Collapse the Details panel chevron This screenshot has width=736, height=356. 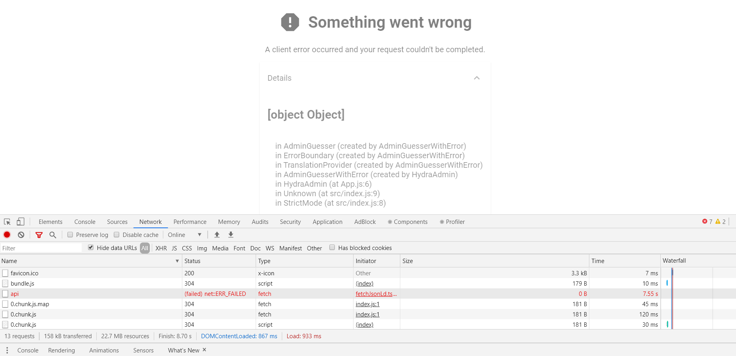[477, 78]
